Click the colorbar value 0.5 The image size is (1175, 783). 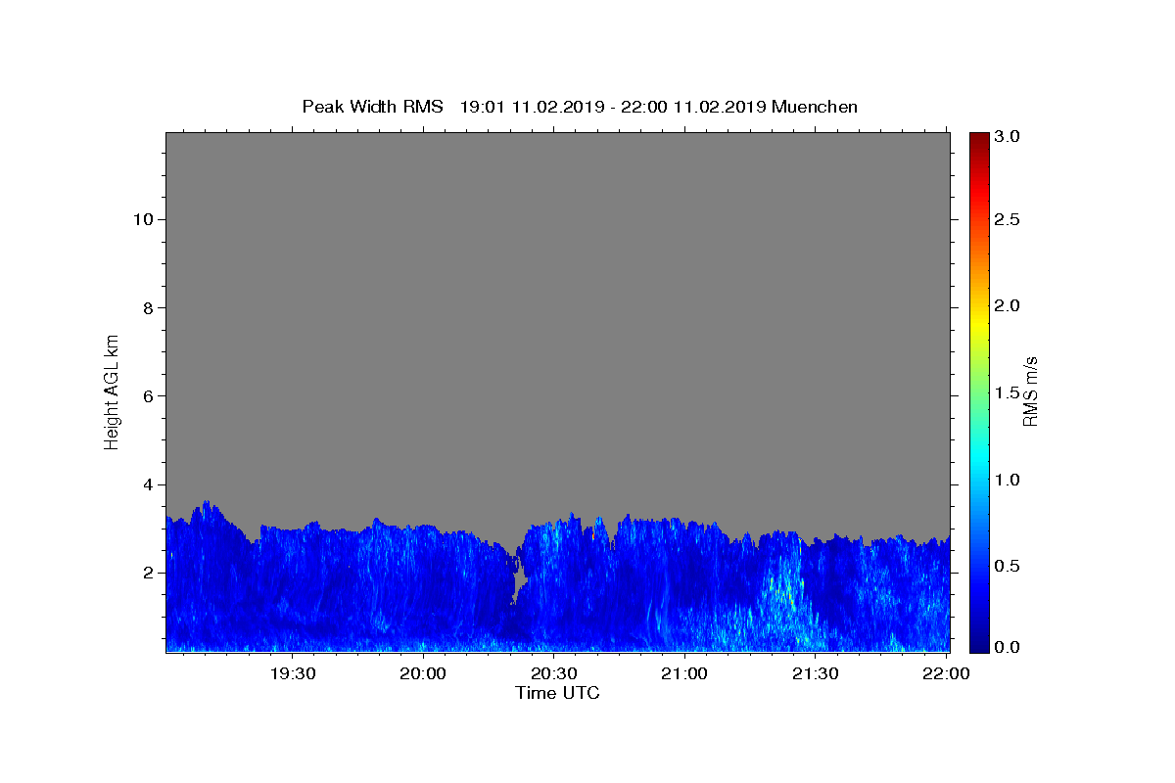pos(1008,566)
